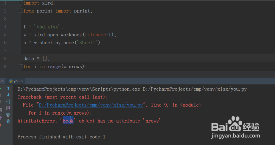Close the 'you' run tab
Viewport: 275px width, 145px height.
coord(22,81)
